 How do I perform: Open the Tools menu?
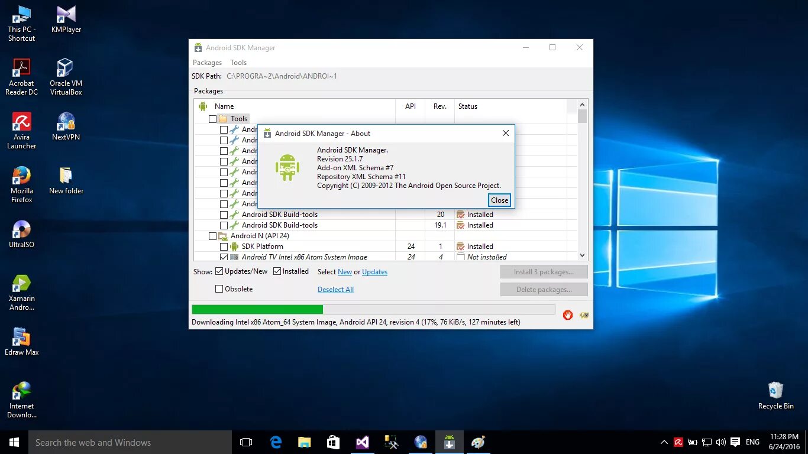[x=238, y=63]
